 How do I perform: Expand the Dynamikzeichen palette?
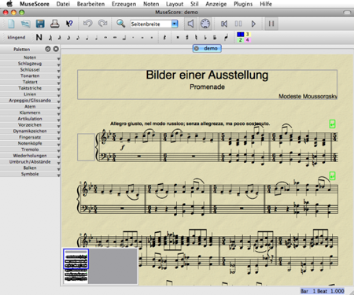tap(30, 131)
